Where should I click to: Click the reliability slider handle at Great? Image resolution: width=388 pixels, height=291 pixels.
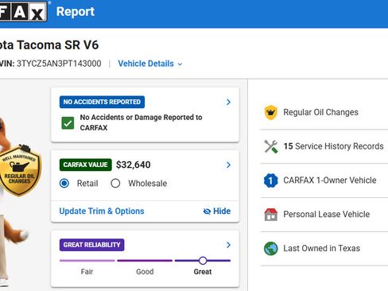coord(203,261)
